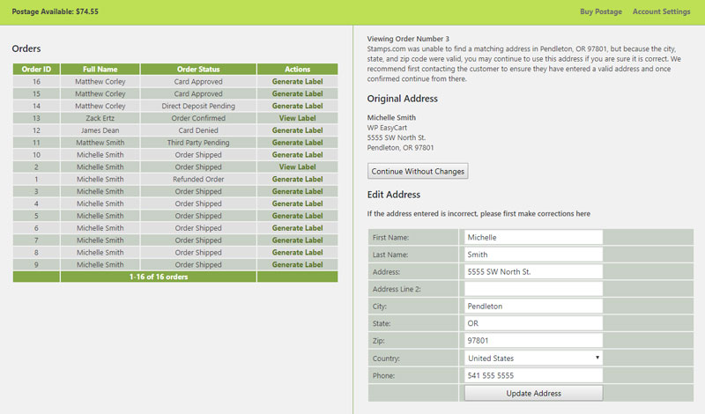Click the Order Status column header

[x=198, y=69]
